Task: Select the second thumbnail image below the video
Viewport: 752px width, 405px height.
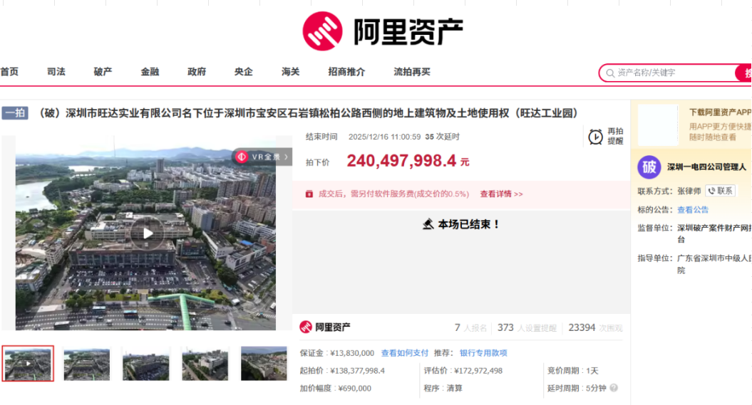Action: 87,364
